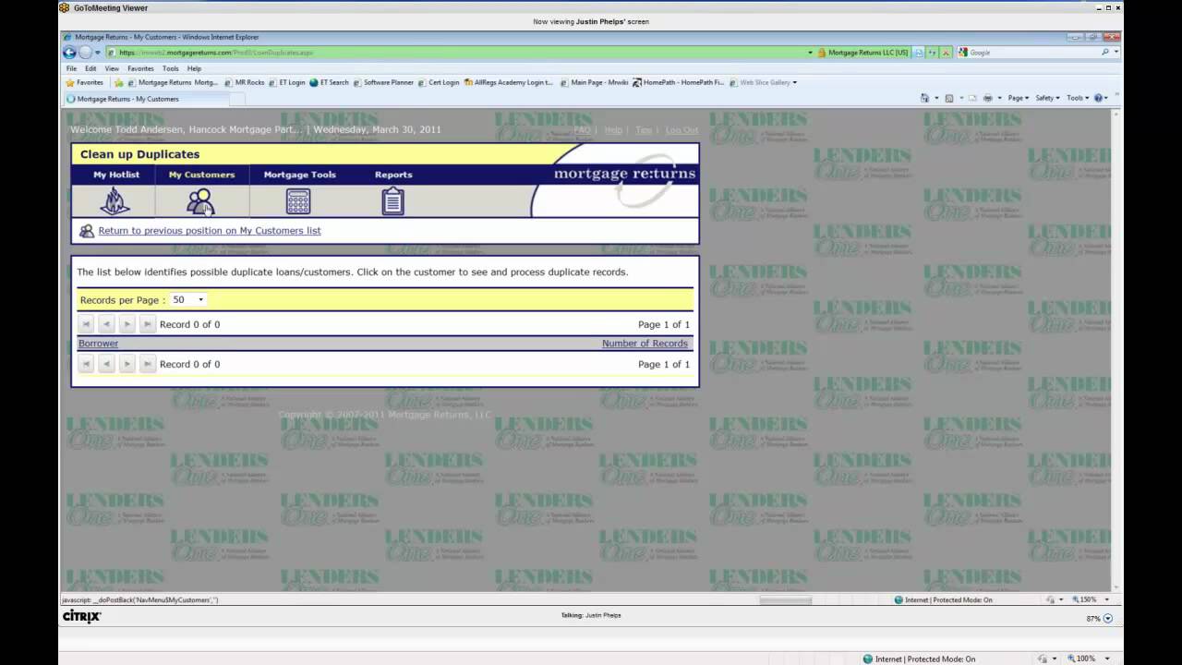This screenshot has height=665, width=1182.
Task: Open the Tools menu in menu bar
Action: coord(171,68)
